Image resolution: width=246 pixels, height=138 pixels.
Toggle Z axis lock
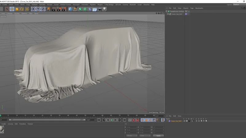point(43,9)
